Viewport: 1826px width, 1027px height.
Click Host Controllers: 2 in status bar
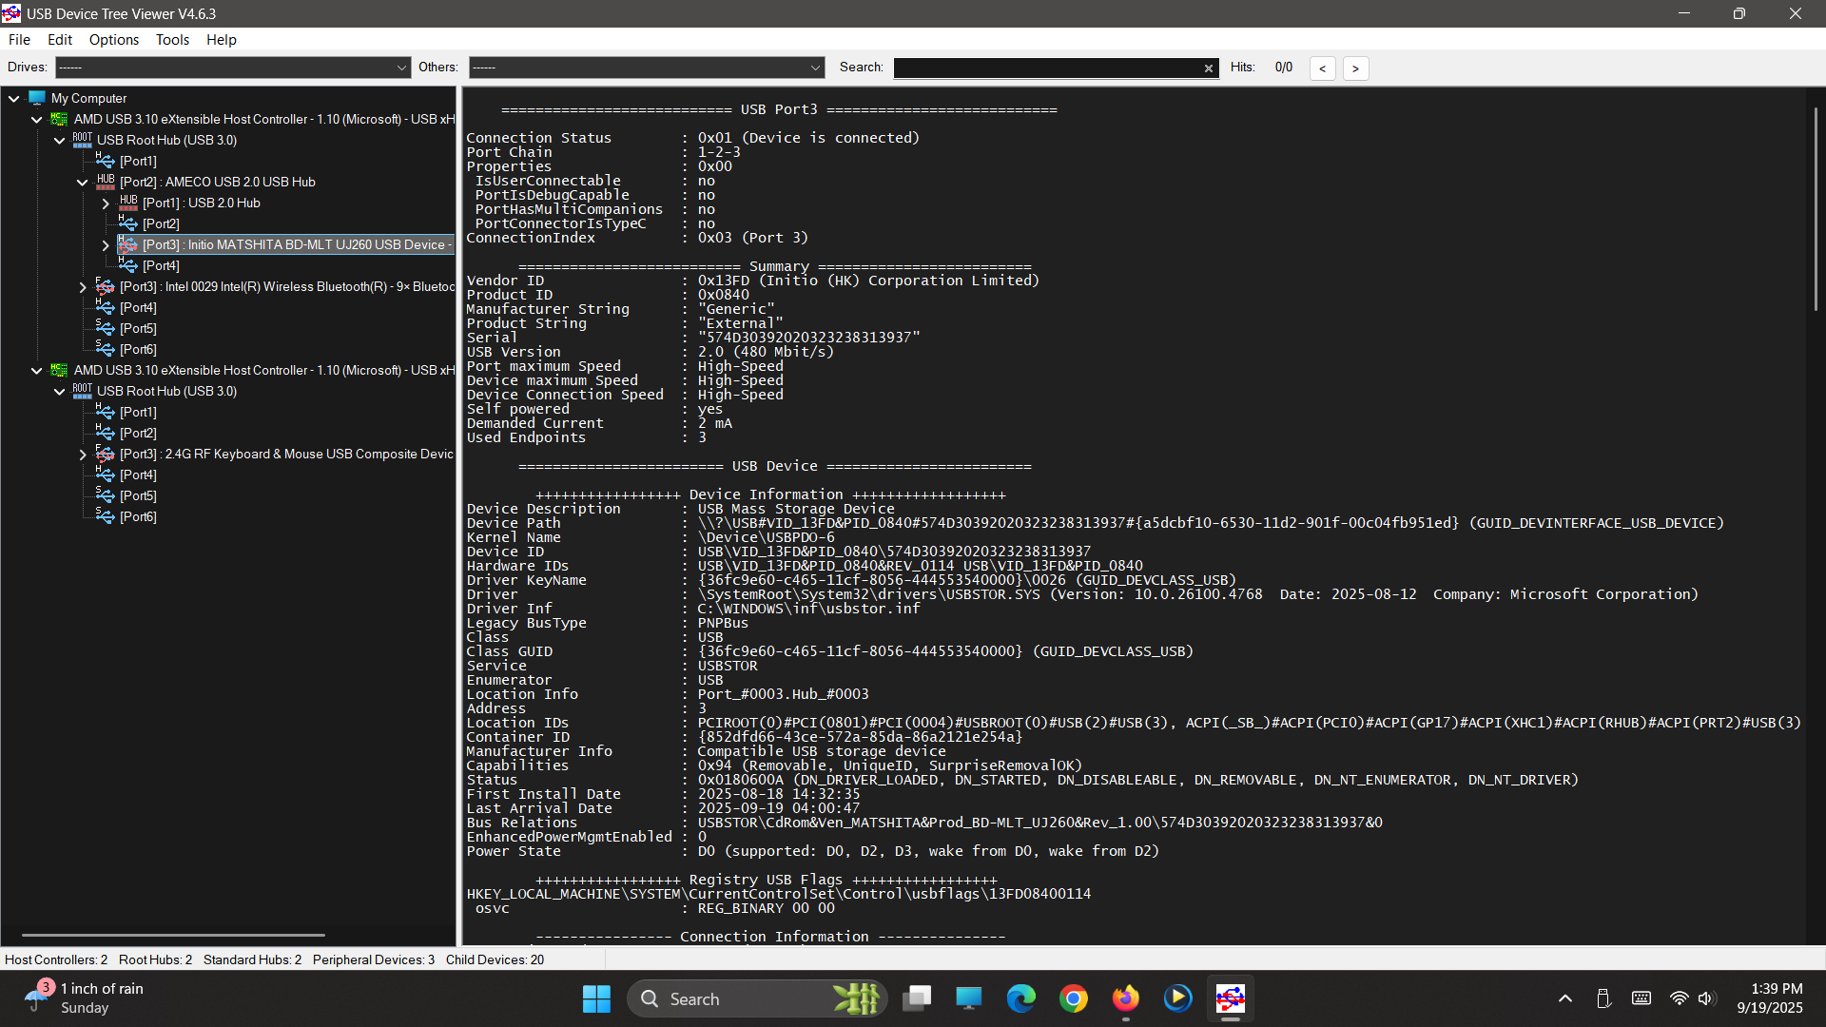pyautogui.click(x=56, y=959)
